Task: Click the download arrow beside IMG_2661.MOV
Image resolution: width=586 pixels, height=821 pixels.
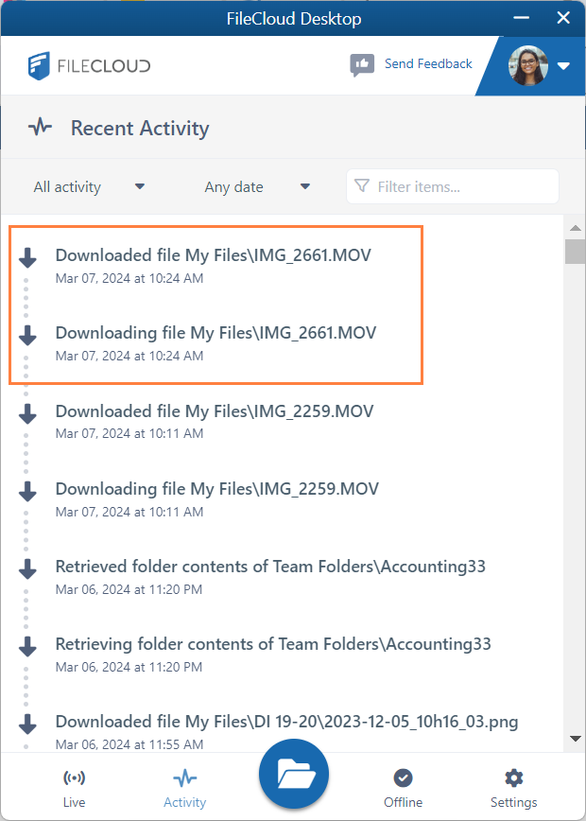Action: (x=26, y=254)
